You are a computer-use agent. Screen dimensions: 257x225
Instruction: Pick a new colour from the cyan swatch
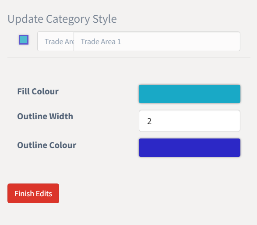[x=190, y=94]
